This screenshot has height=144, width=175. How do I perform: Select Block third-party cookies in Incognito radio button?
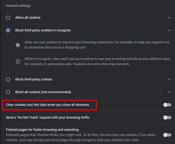click(8, 30)
